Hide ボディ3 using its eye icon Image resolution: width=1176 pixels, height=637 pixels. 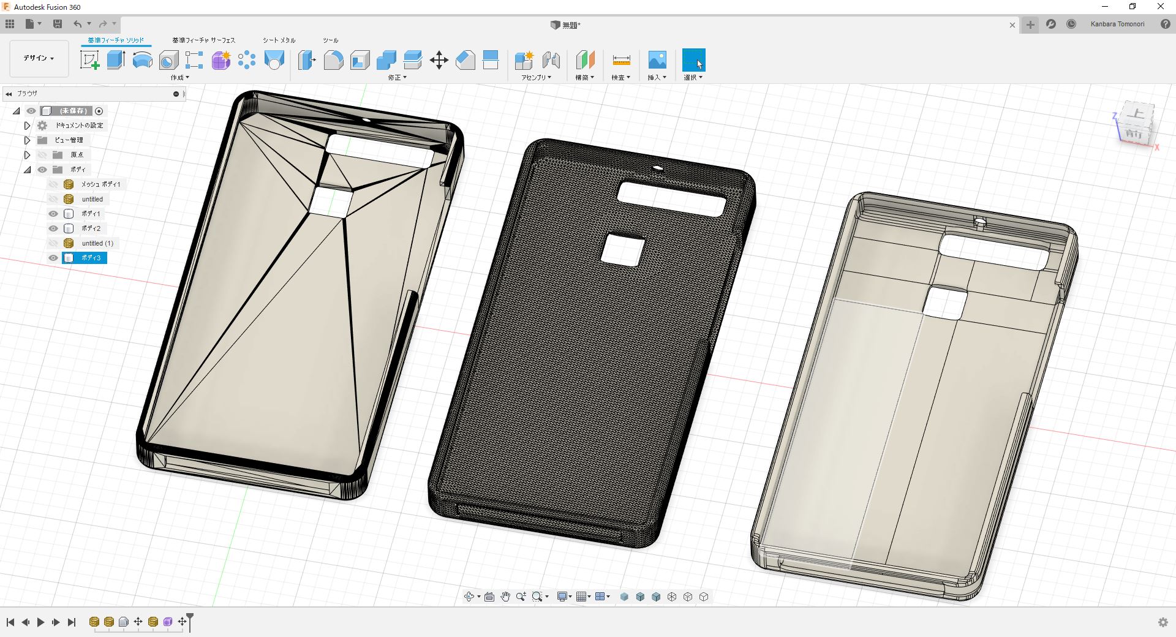53,258
